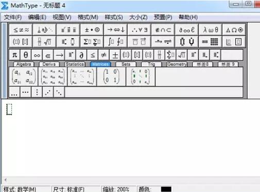Insert the 2x2 matrix a11 a12 template

tap(24, 77)
